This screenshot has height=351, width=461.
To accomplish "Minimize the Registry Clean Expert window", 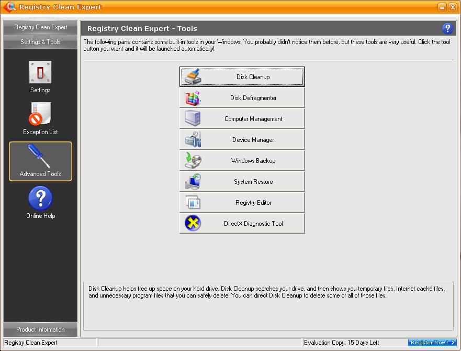I will [442, 7].
